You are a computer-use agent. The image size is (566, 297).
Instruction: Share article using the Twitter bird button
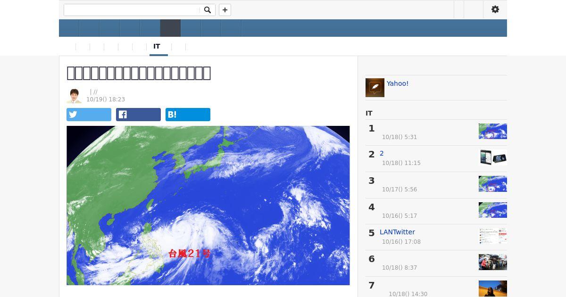pyautogui.click(x=89, y=115)
